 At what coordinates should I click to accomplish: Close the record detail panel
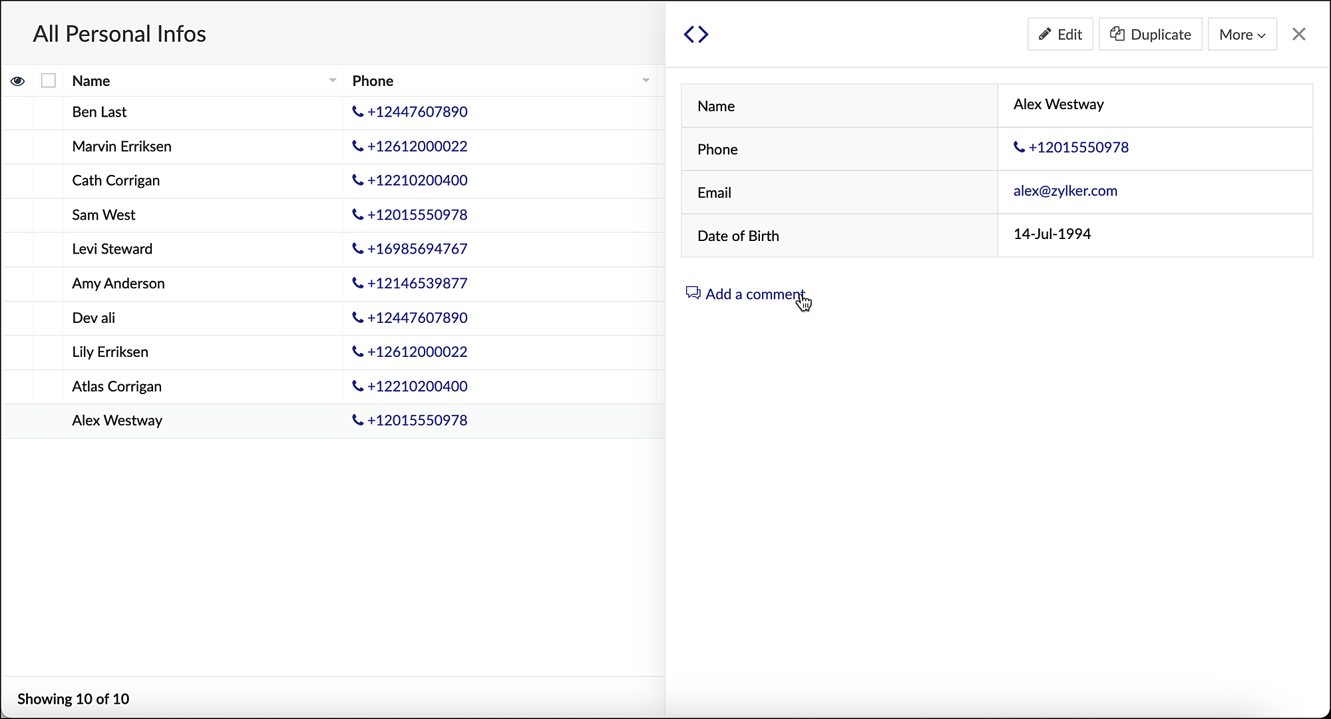(1298, 34)
